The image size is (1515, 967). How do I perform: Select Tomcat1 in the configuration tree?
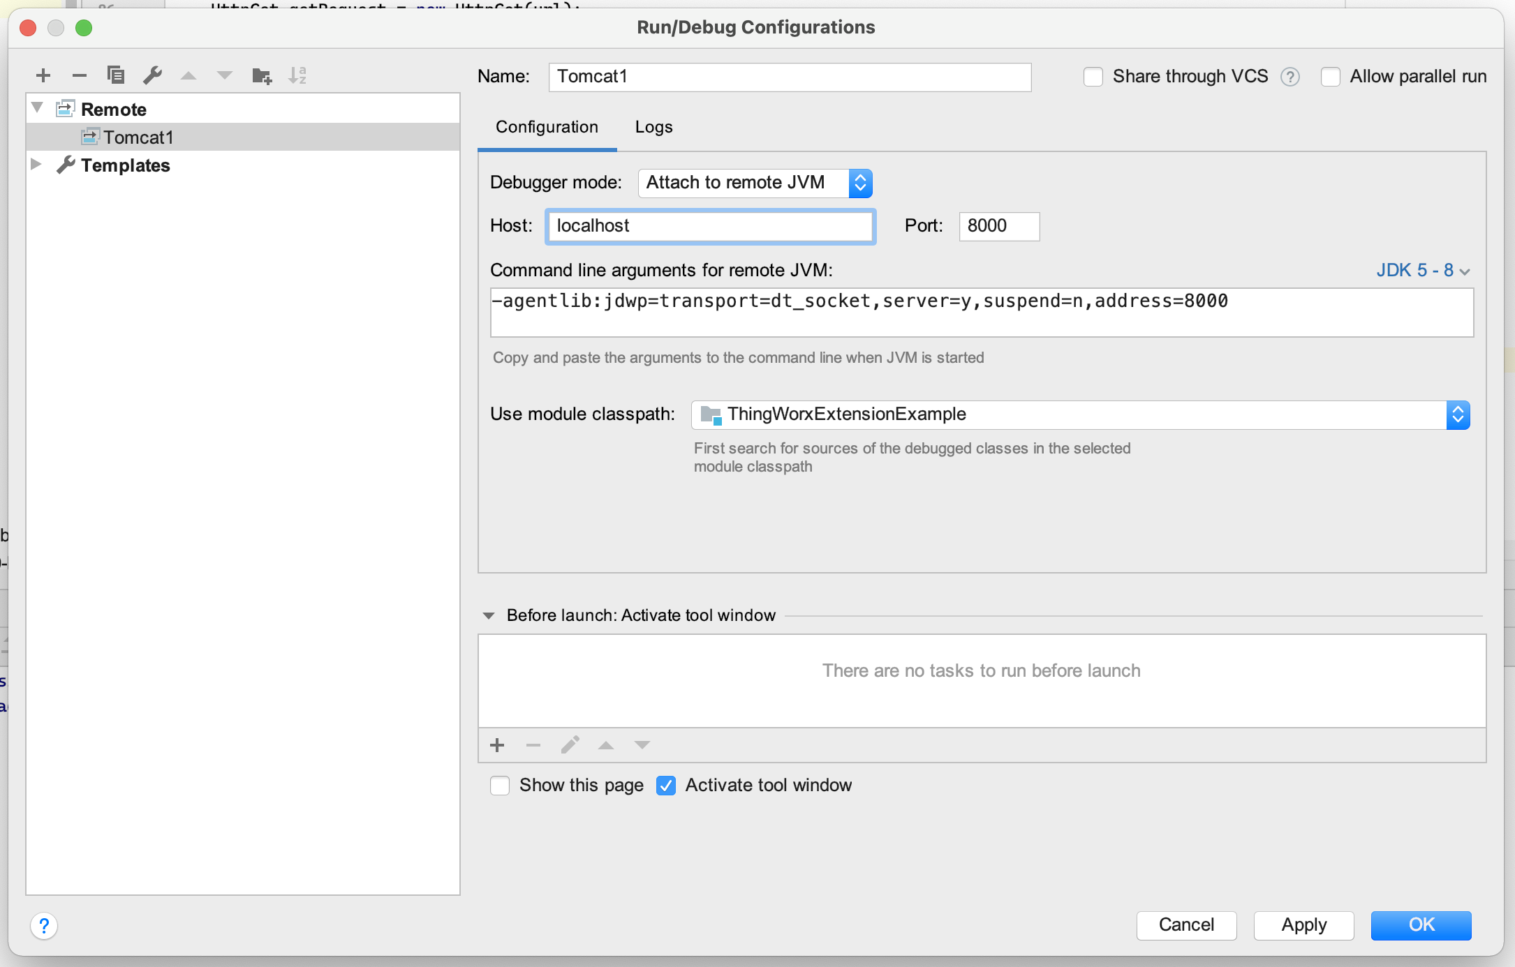pos(138,137)
